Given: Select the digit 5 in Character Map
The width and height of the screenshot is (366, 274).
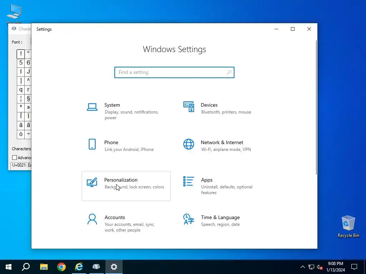Looking at the screenshot, I should 21,63.
